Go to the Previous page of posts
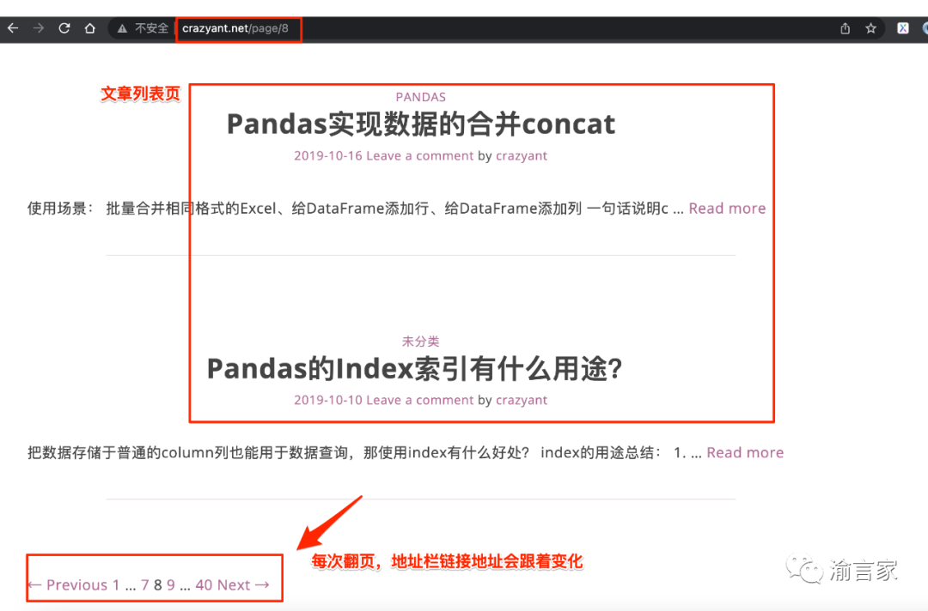928x611 pixels. tap(68, 585)
